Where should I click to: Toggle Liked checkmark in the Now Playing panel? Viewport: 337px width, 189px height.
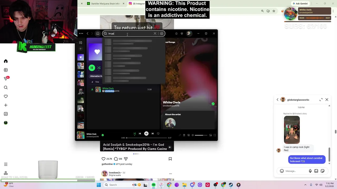click(213, 104)
